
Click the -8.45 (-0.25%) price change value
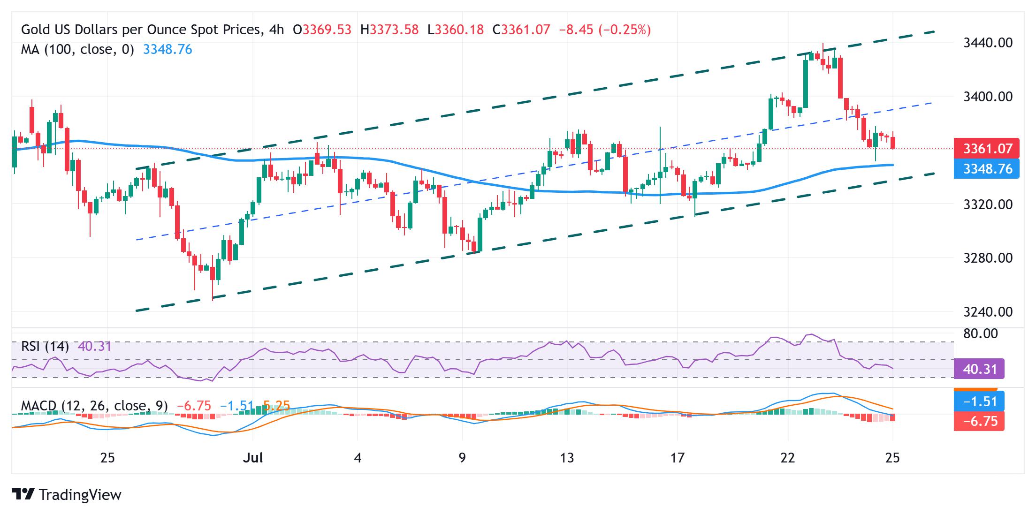(x=605, y=30)
